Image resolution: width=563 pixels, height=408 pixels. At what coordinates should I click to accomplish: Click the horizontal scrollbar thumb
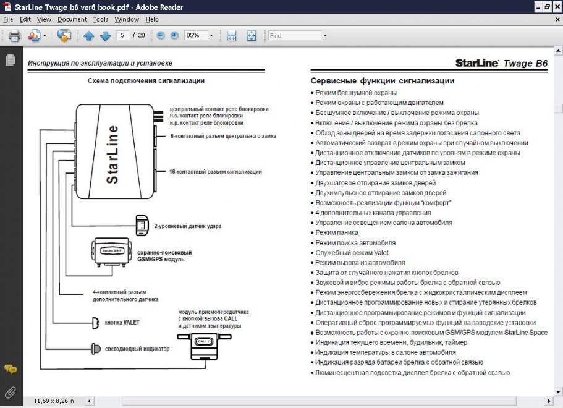320,401
